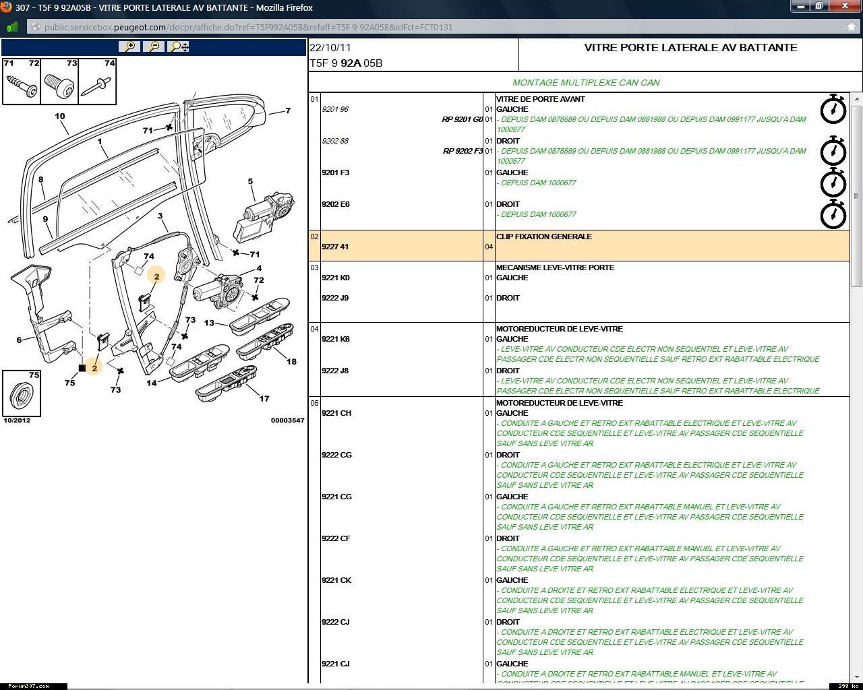This screenshot has width=863, height=690.
Task: Open the stopwatch icon beside 9202 E6
Action: (833, 214)
